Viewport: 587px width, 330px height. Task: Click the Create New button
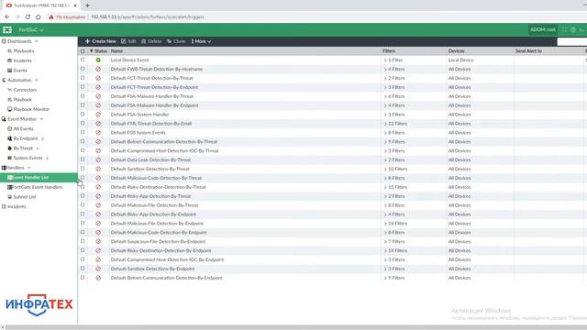pyautogui.click(x=100, y=41)
